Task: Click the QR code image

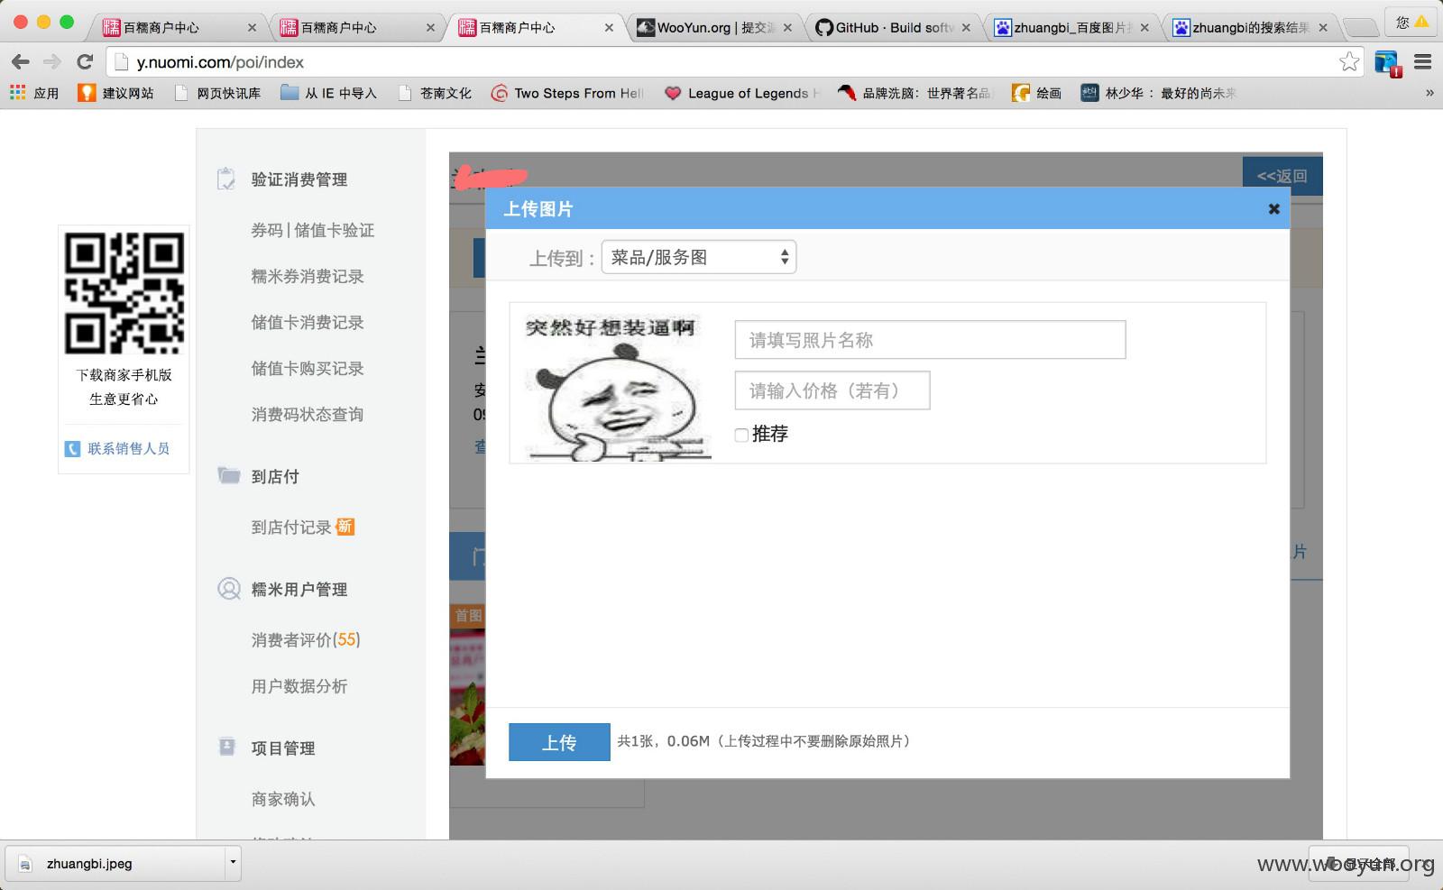Action: [124, 293]
